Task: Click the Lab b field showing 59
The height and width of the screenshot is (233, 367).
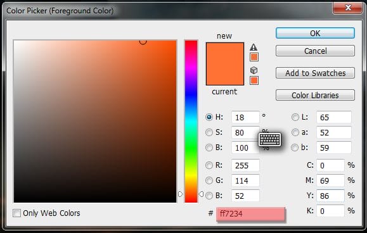Action: (334, 148)
